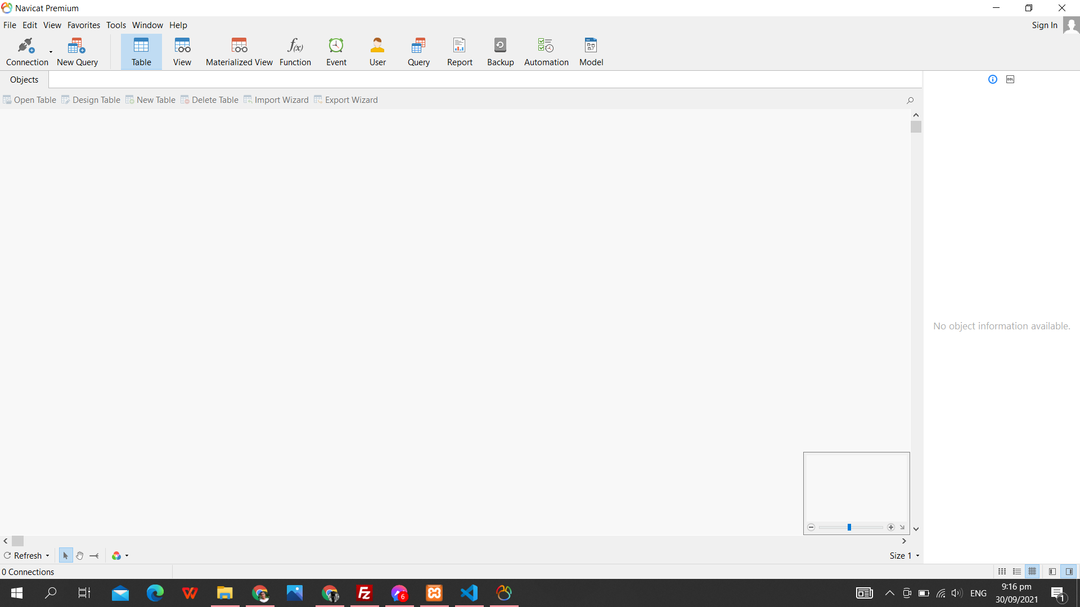The height and width of the screenshot is (607, 1080).
Task: Expand the Refresh dropdown arrow
Action: pos(48,556)
